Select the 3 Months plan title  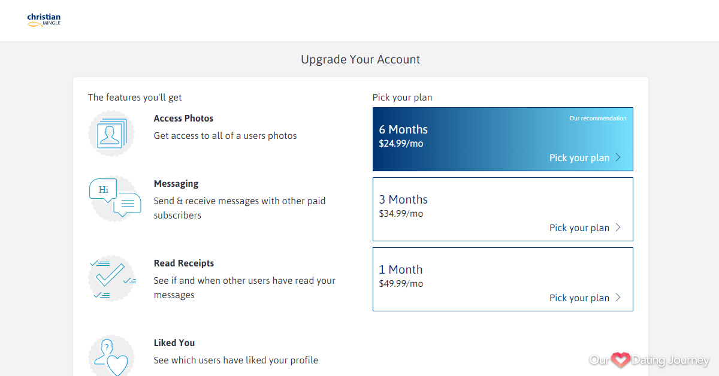pyautogui.click(x=403, y=199)
